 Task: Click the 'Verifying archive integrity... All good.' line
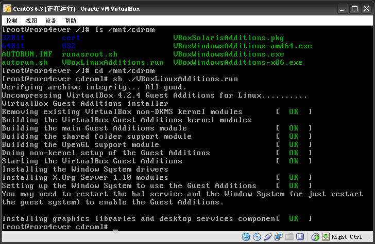tap(94, 87)
